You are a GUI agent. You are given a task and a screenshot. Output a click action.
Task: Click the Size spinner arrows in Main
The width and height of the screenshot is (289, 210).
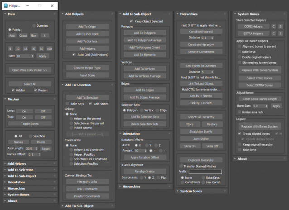point(33,56)
